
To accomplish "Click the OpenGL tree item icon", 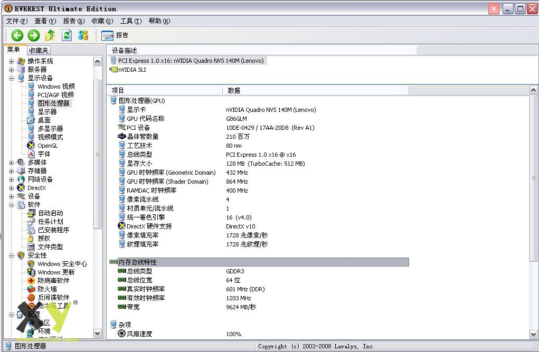I will 31,146.
